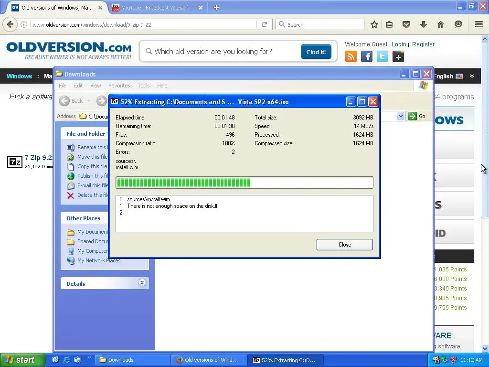The height and width of the screenshot is (367, 489).
Task: Open the Favorites menu in Downloads window
Action: pos(119,86)
